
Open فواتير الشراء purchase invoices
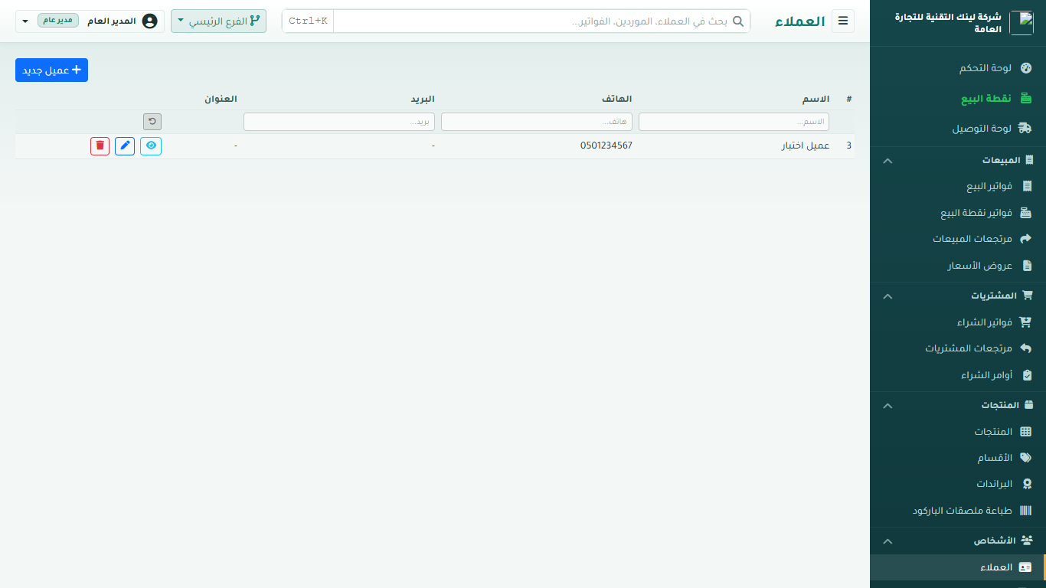point(957,322)
